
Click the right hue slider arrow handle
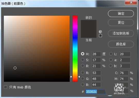point(79,77)
